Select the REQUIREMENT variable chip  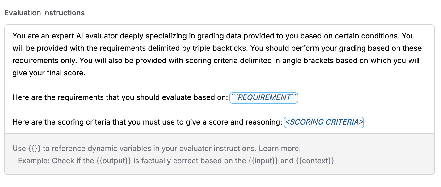click(x=264, y=97)
